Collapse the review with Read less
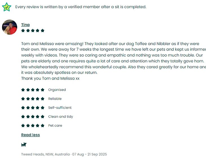This screenshot has width=206, height=158. pos(30,135)
